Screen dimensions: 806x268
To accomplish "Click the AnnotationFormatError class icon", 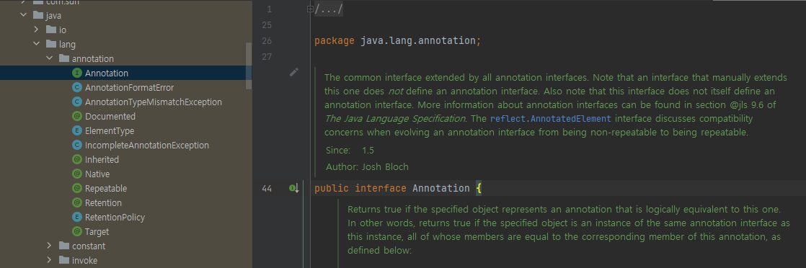I will (x=77, y=88).
